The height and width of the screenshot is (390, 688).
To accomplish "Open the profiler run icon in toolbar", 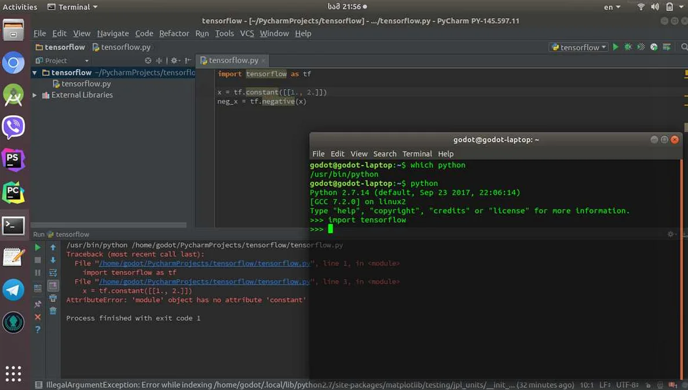I will pos(654,47).
